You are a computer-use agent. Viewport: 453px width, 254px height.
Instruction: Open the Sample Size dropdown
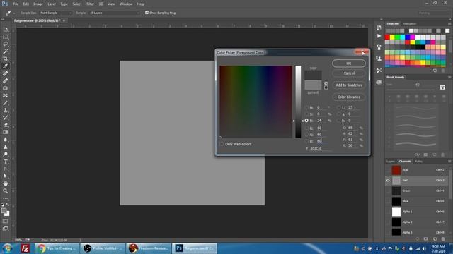(x=55, y=13)
